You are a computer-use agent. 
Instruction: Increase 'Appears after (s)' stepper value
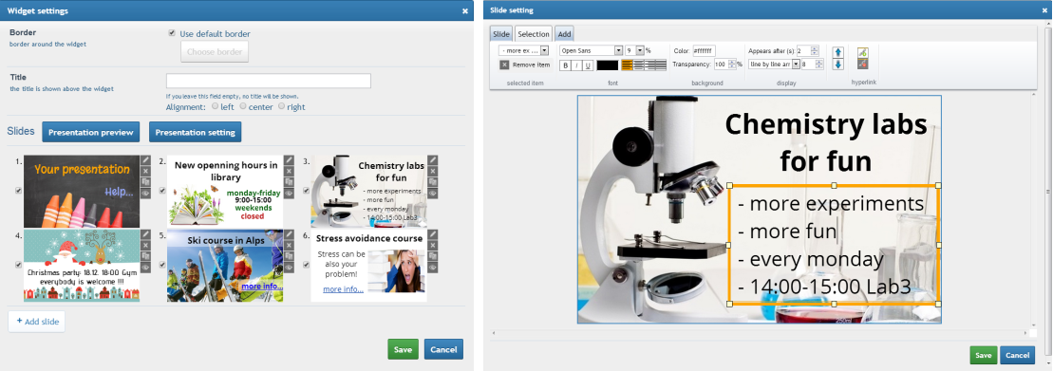point(815,48)
